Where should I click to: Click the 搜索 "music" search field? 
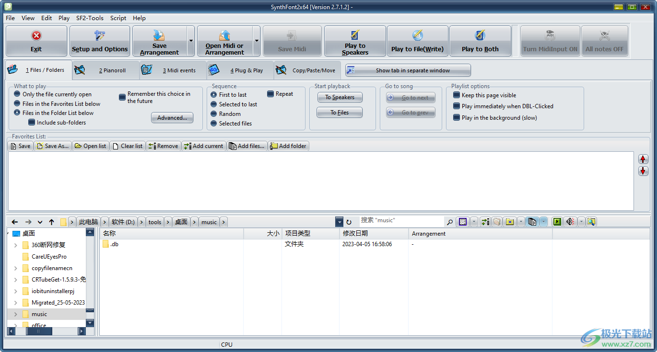pos(402,221)
